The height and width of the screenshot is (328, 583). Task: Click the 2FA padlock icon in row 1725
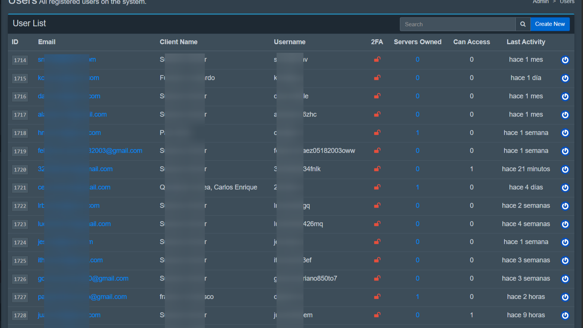pos(377,260)
